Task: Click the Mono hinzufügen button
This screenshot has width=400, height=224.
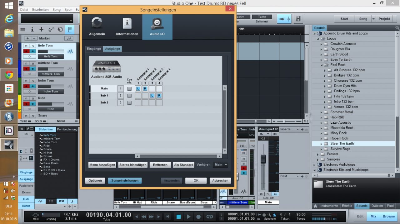Action: pos(102,165)
